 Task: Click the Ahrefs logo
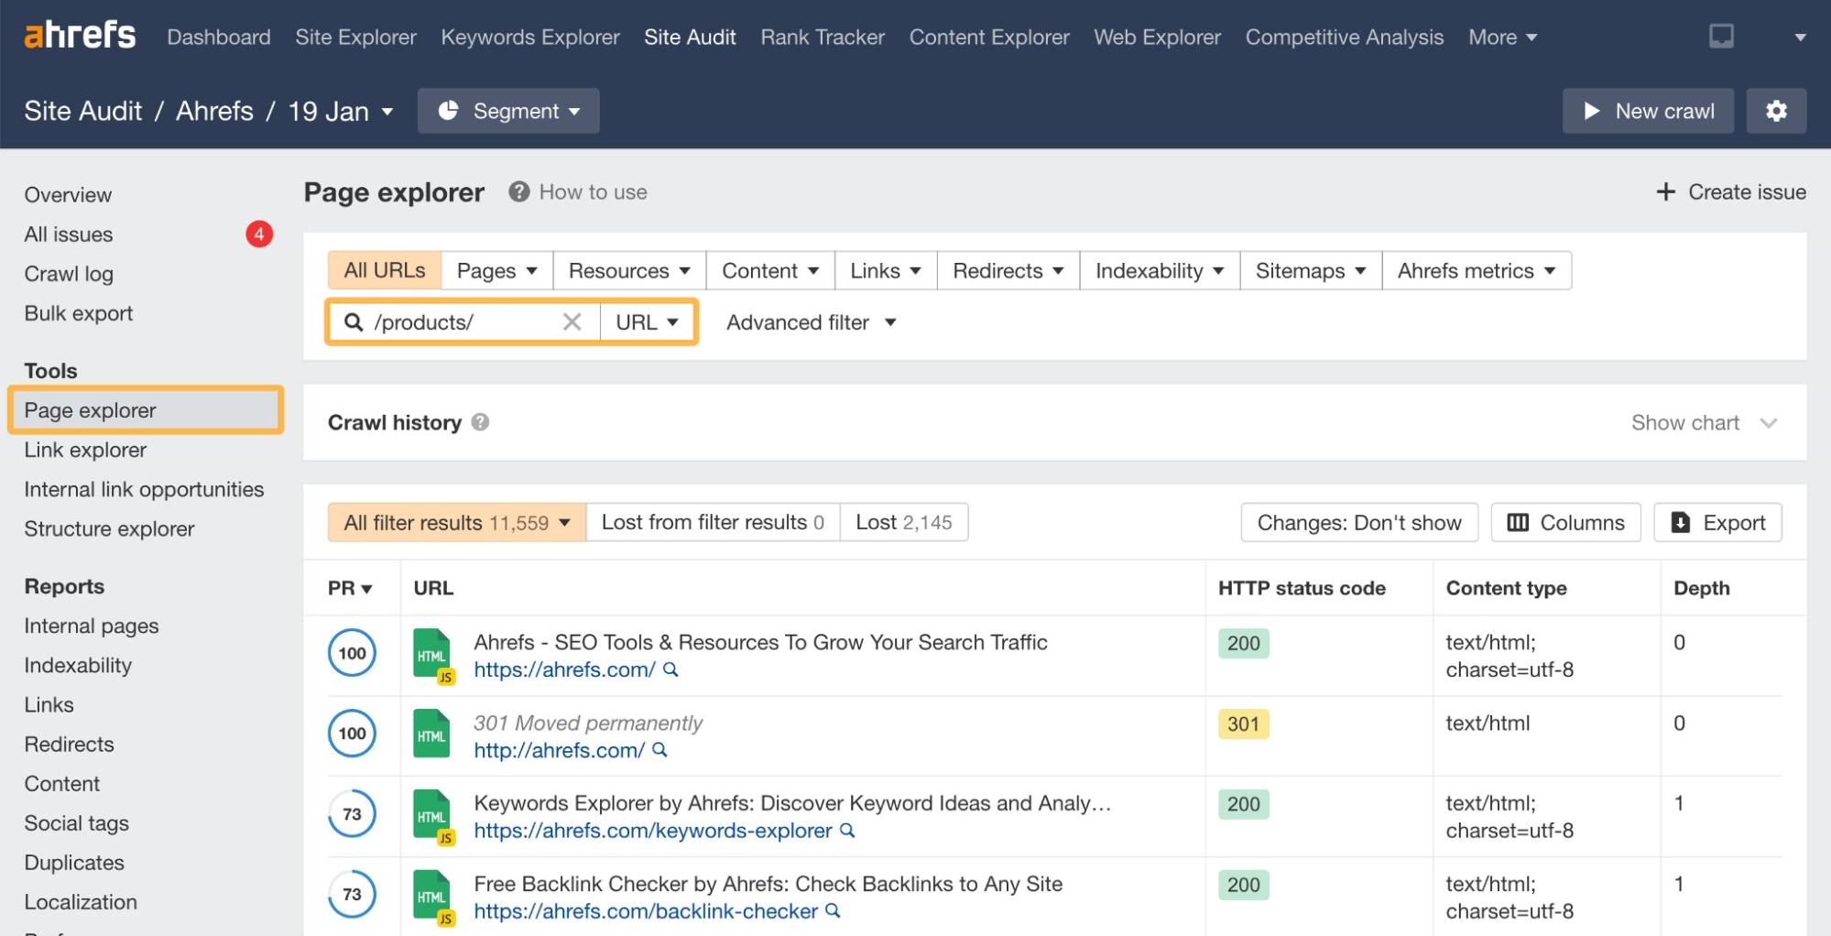point(78,35)
